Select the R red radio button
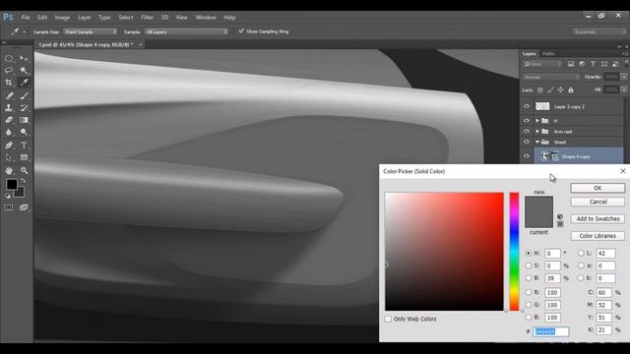630x354 pixels. (x=529, y=293)
